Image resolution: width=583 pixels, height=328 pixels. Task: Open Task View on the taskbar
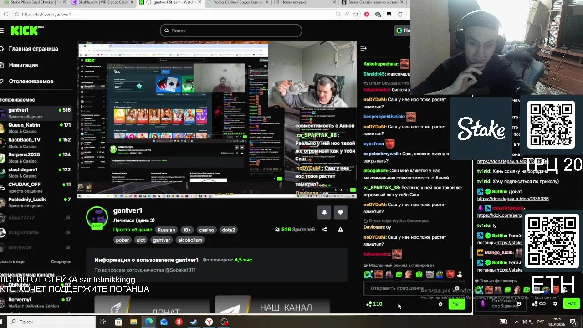(103, 322)
